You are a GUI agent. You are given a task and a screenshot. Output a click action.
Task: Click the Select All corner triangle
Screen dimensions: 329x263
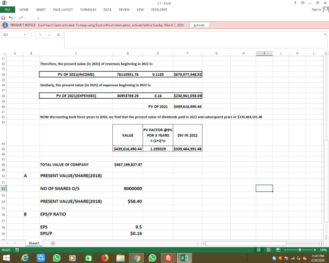[4, 53]
